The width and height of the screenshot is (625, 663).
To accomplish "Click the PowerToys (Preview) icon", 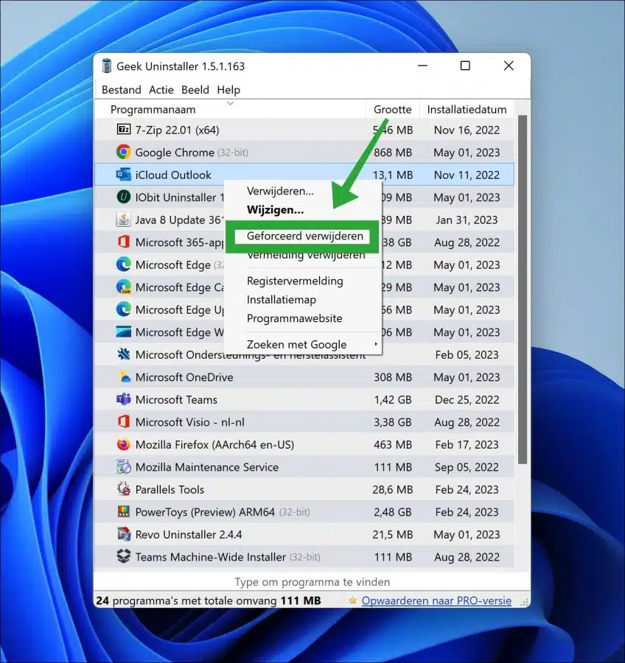I will 124,512.
